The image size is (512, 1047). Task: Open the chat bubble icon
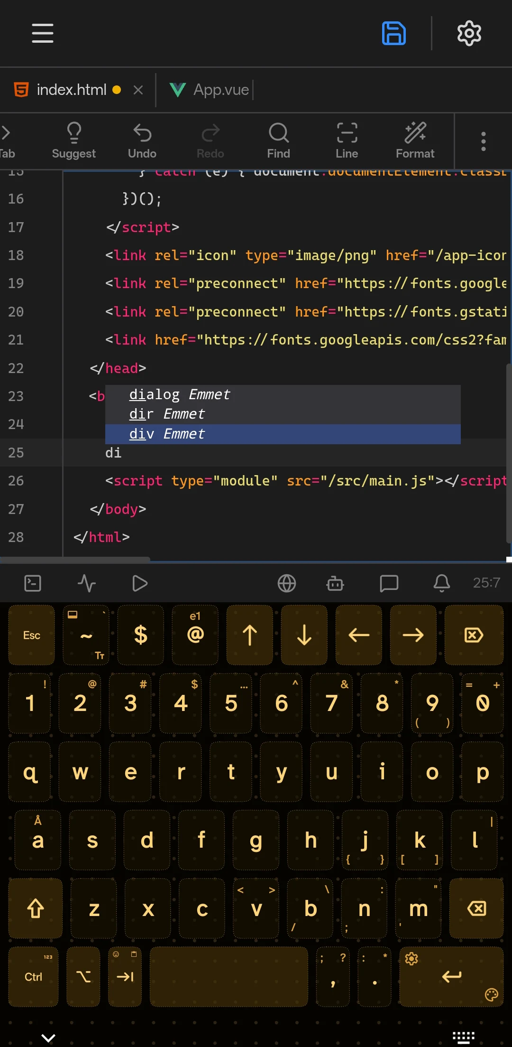(389, 583)
